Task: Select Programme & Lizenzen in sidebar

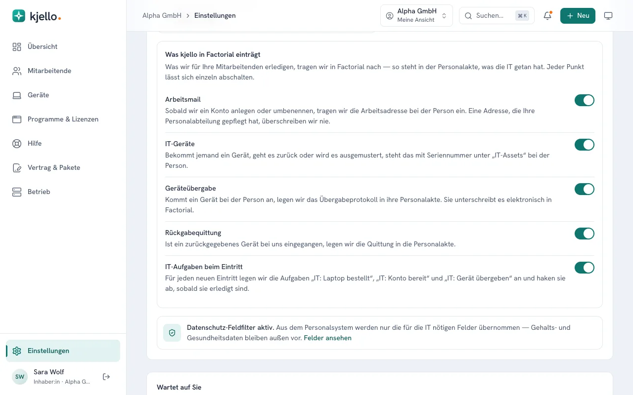Action: click(x=63, y=119)
